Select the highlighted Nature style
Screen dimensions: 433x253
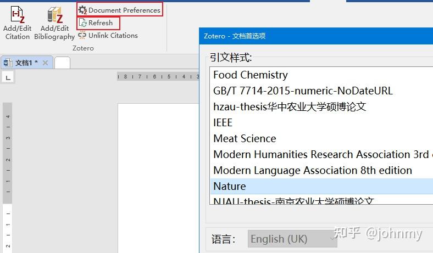click(x=321, y=186)
